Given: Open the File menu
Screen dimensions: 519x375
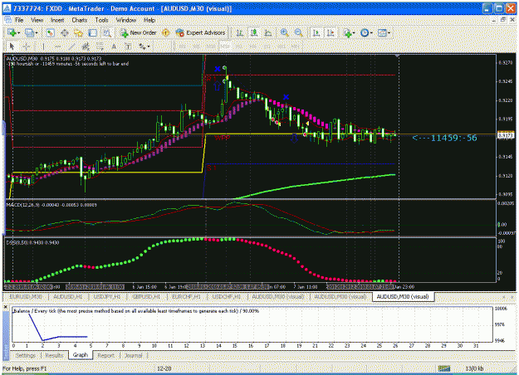Looking at the screenshot, I should (x=19, y=20).
